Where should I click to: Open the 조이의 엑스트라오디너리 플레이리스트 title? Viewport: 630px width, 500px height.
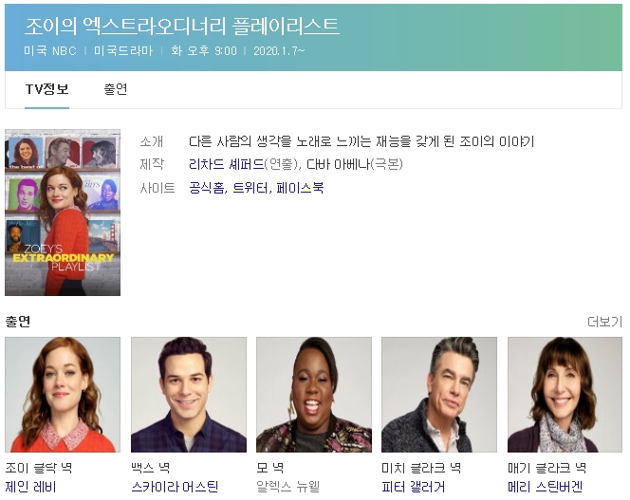click(x=181, y=26)
